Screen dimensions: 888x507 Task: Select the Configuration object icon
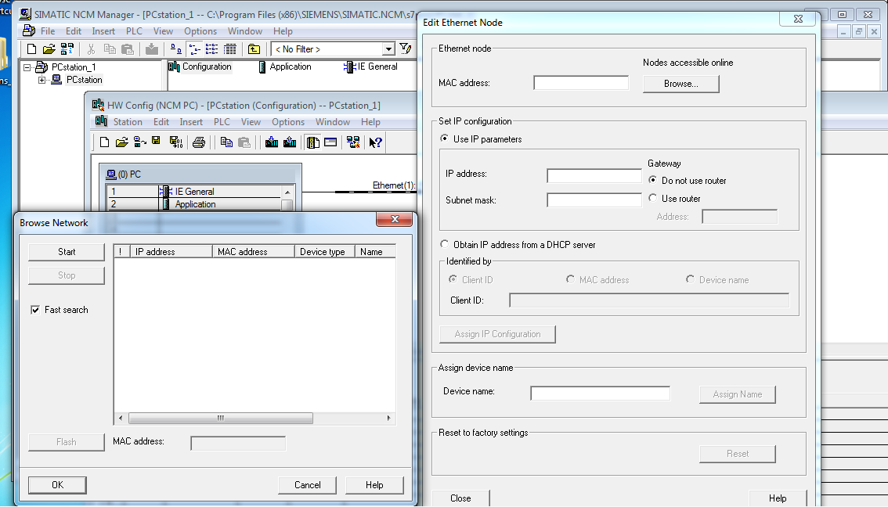[174, 67]
